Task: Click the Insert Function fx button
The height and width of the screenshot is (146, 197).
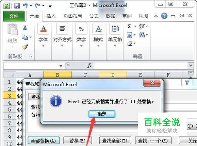Action: point(90,66)
